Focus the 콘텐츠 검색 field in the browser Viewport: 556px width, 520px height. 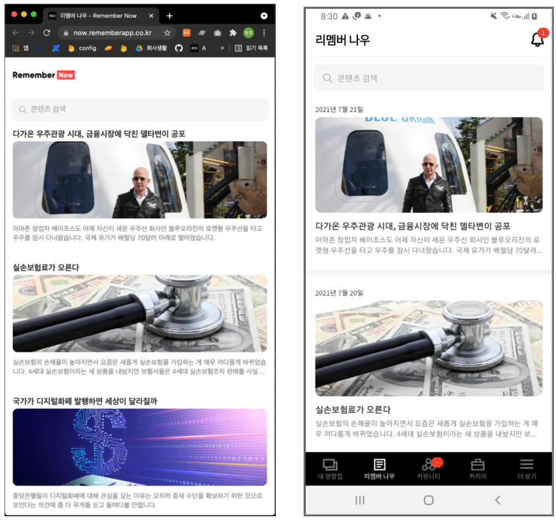[140, 110]
